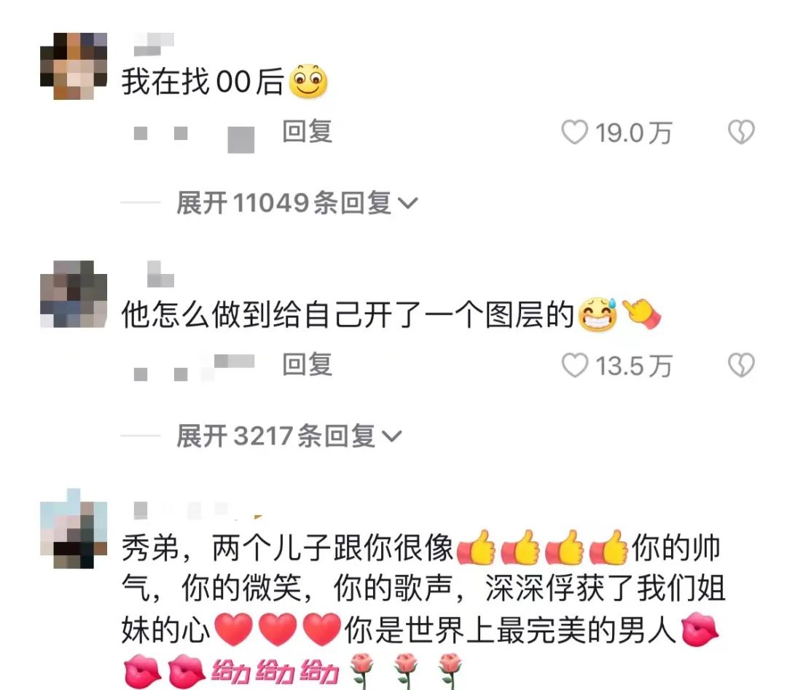Open first commenter's pixelated avatar

pyautogui.click(x=74, y=66)
